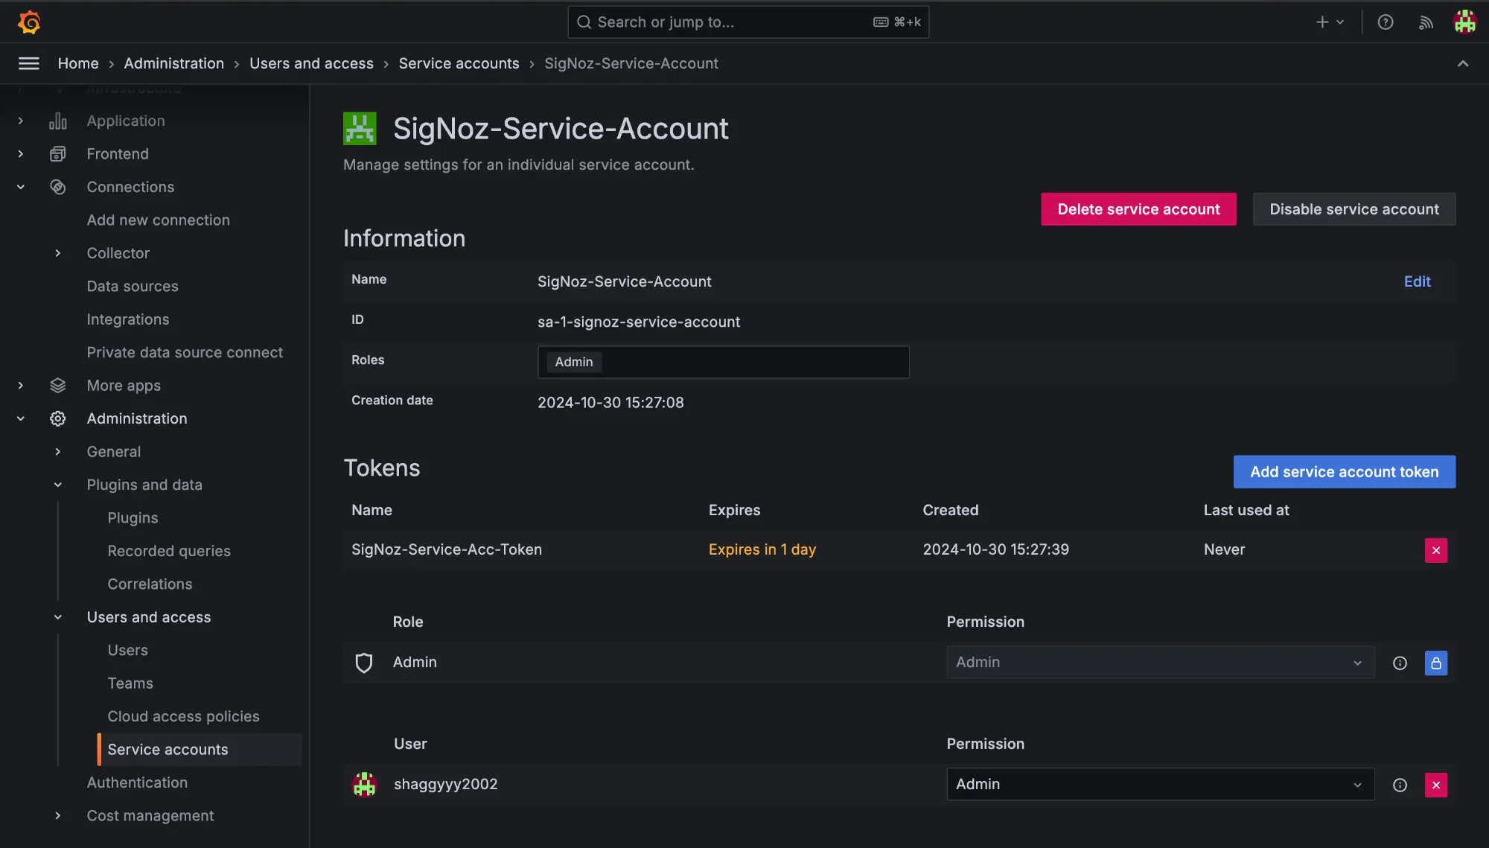Open Users and access breadcrumb link
This screenshot has height=848, width=1489.
pyautogui.click(x=311, y=63)
